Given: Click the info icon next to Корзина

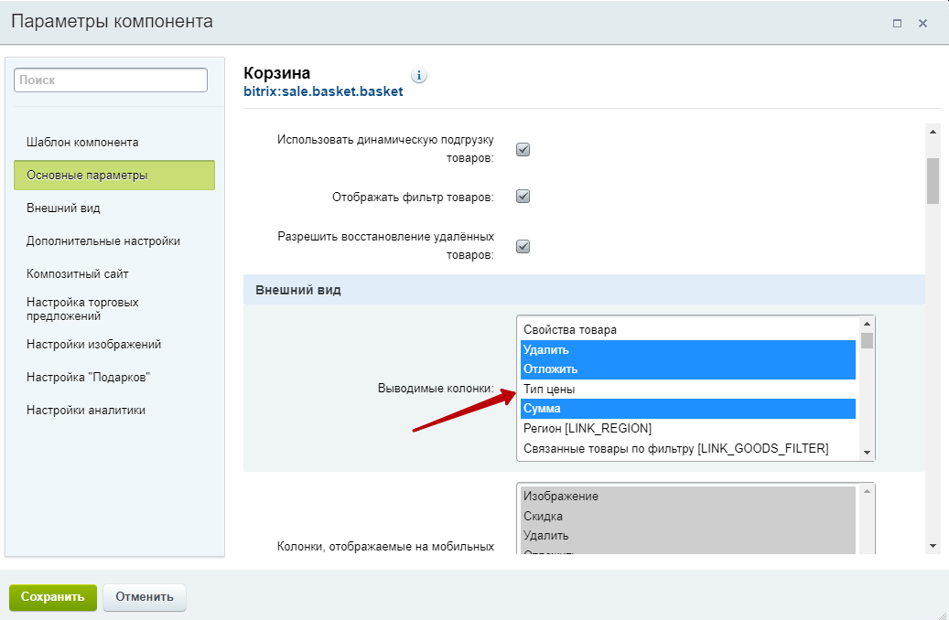Looking at the screenshot, I should (419, 76).
